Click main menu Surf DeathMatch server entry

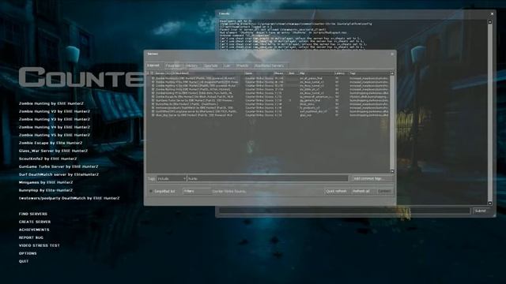59,174
